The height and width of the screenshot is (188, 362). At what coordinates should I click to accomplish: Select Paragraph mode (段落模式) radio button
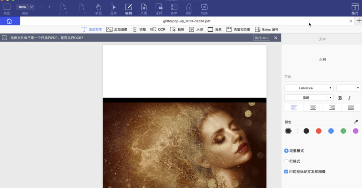(286, 151)
